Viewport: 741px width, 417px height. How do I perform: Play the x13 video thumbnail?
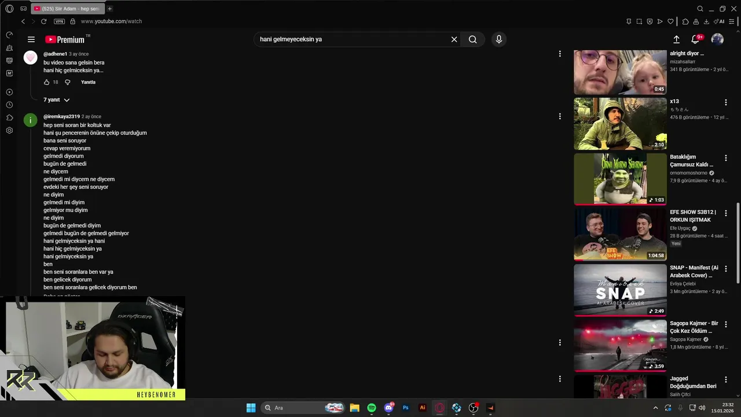tap(620, 123)
